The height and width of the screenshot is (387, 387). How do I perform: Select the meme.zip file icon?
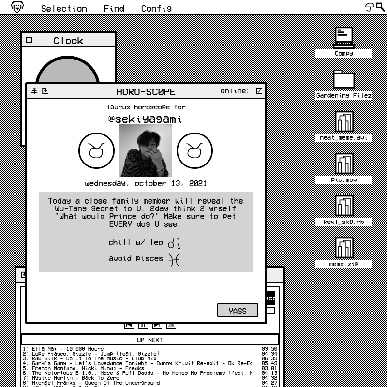(x=344, y=248)
